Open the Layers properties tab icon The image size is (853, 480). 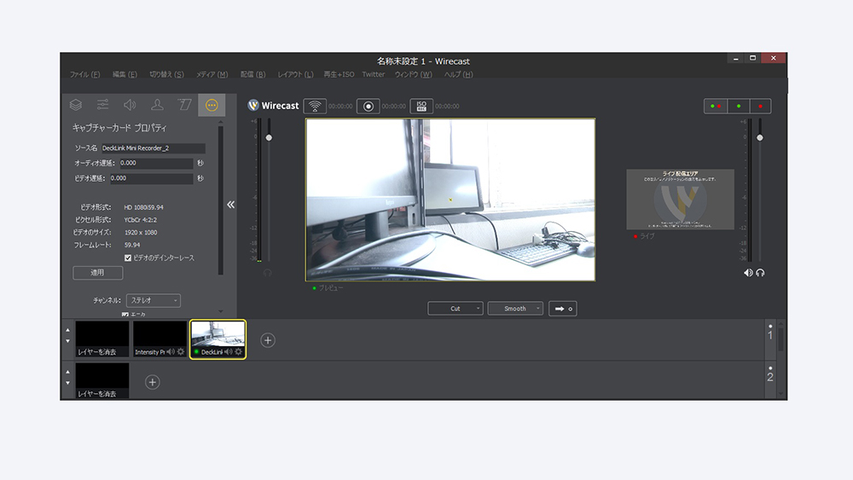click(76, 104)
